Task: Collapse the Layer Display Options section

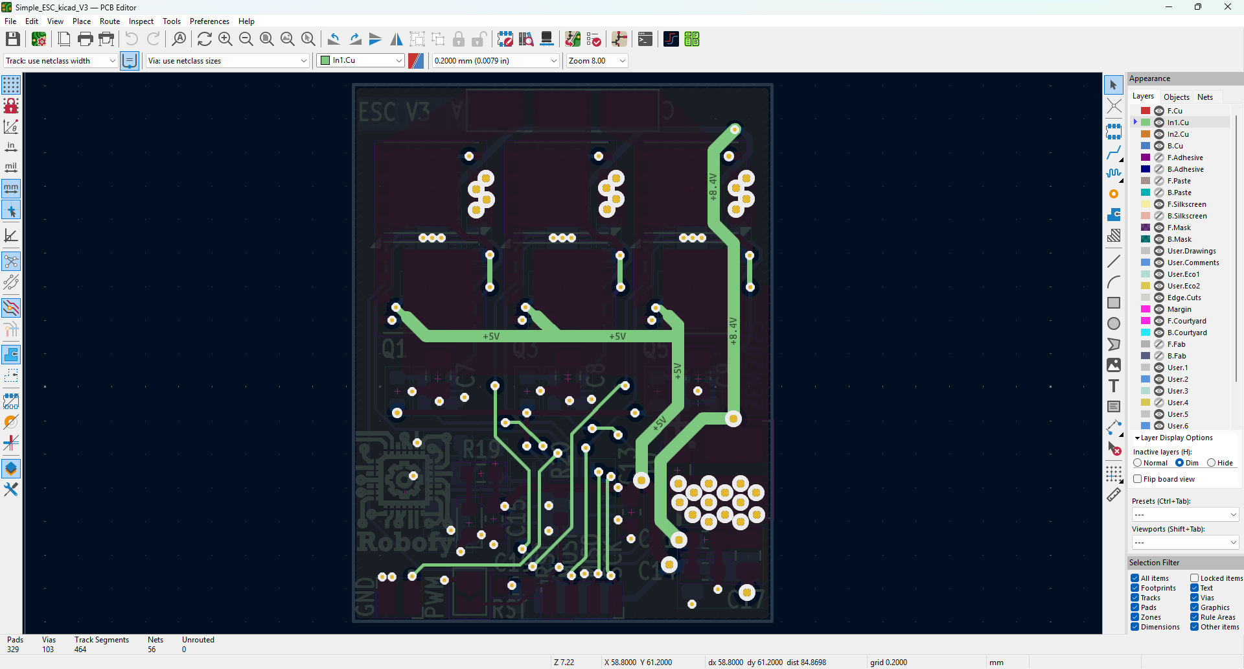Action: 1137,438
